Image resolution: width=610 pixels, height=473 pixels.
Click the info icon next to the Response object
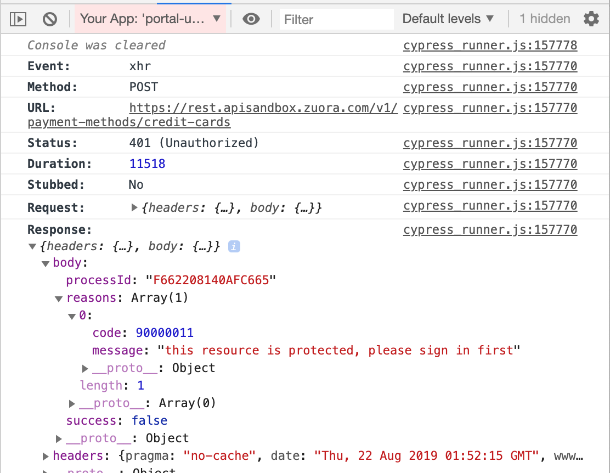point(234,246)
